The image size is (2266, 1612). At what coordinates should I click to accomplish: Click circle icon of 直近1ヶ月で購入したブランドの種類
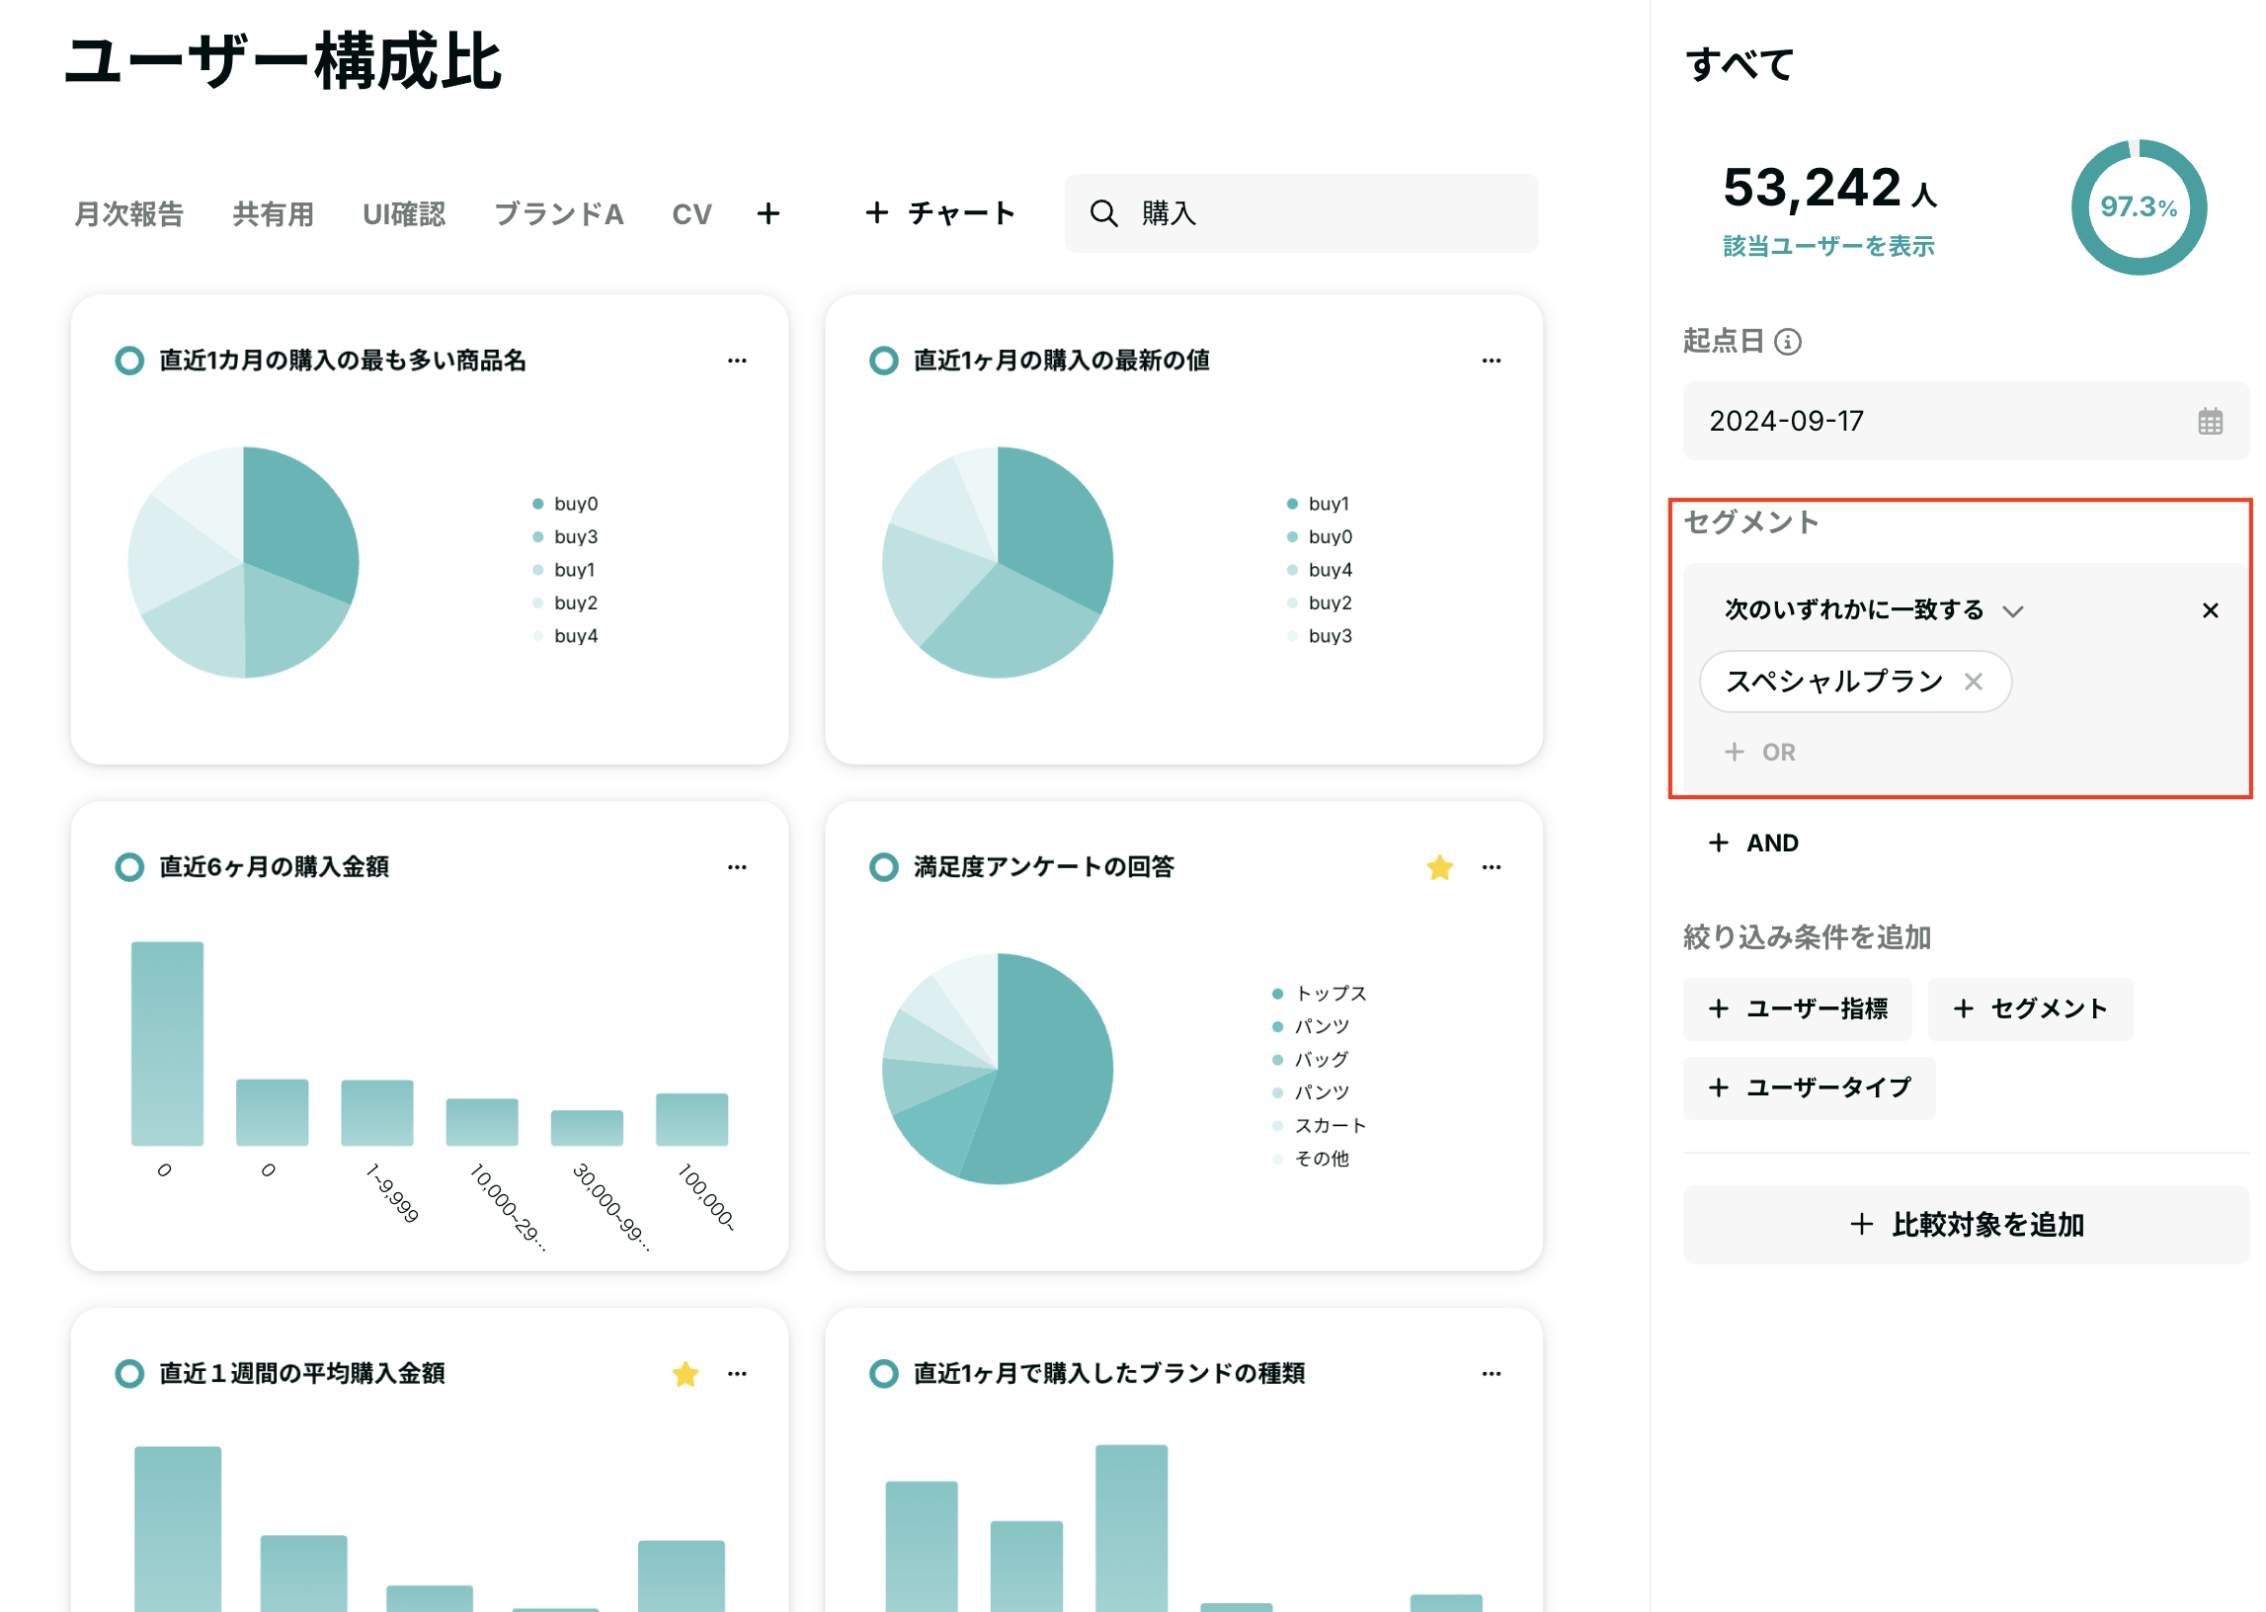[883, 1373]
